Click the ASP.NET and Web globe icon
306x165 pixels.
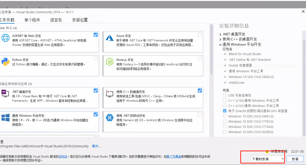(5, 38)
